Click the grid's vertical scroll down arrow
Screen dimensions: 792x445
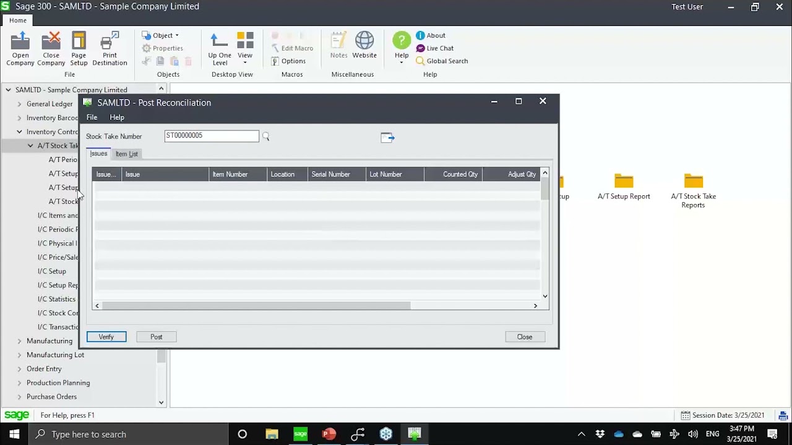click(545, 297)
